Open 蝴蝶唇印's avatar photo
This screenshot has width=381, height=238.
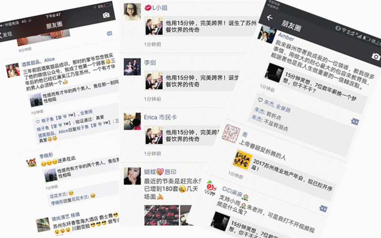132,176
